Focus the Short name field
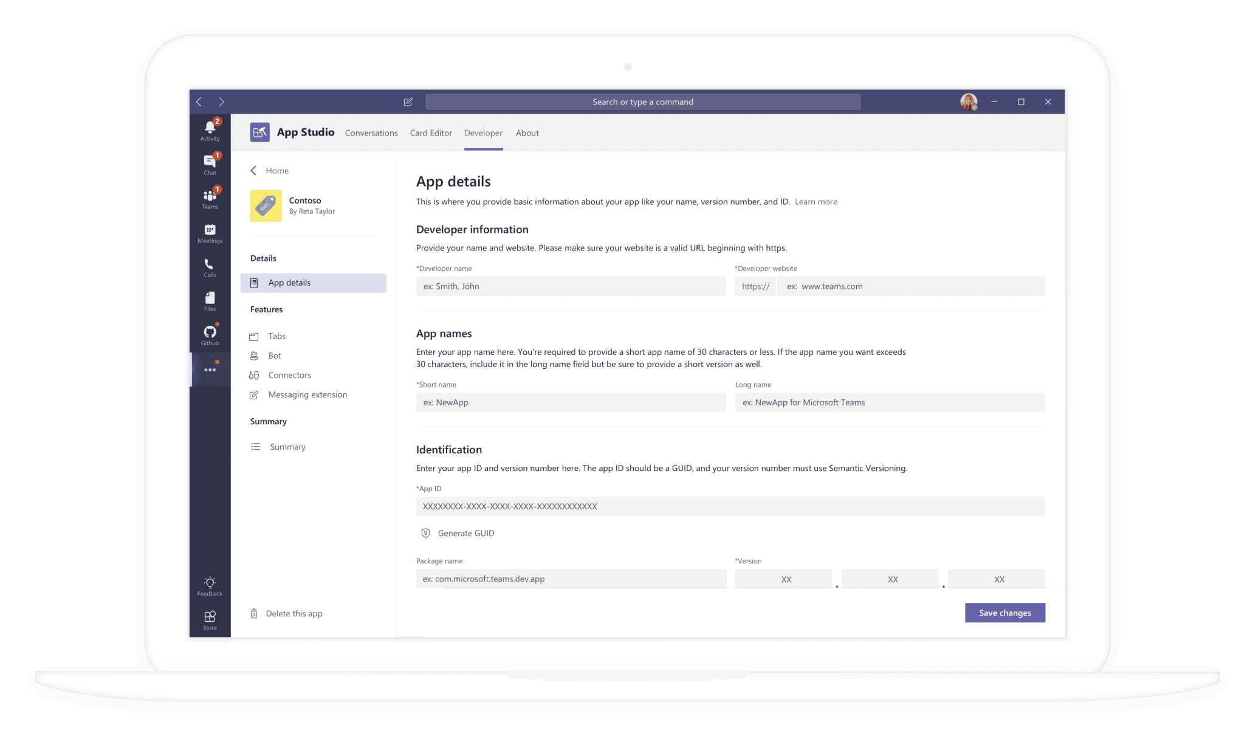The image size is (1253, 736). (x=571, y=402)
